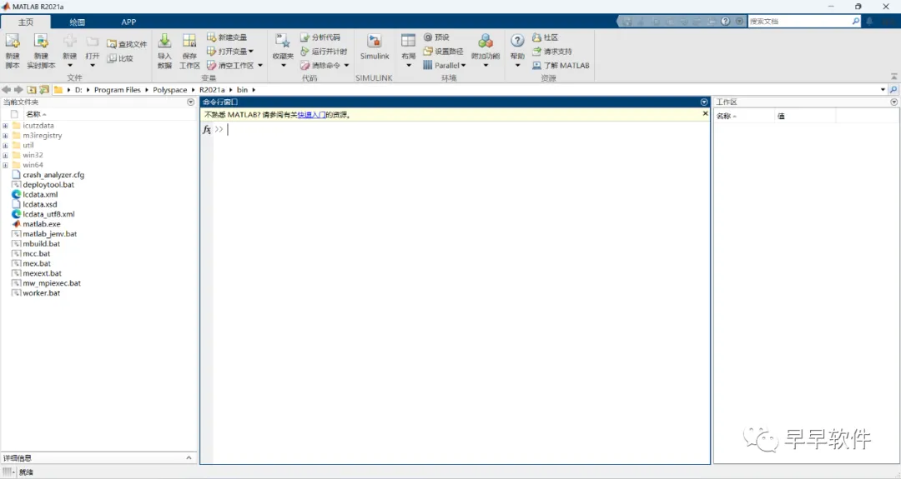This screenshot has height=479, width=901.
Task: Open the 工作区 panel actions menu
Action: (x=894, y=102)
